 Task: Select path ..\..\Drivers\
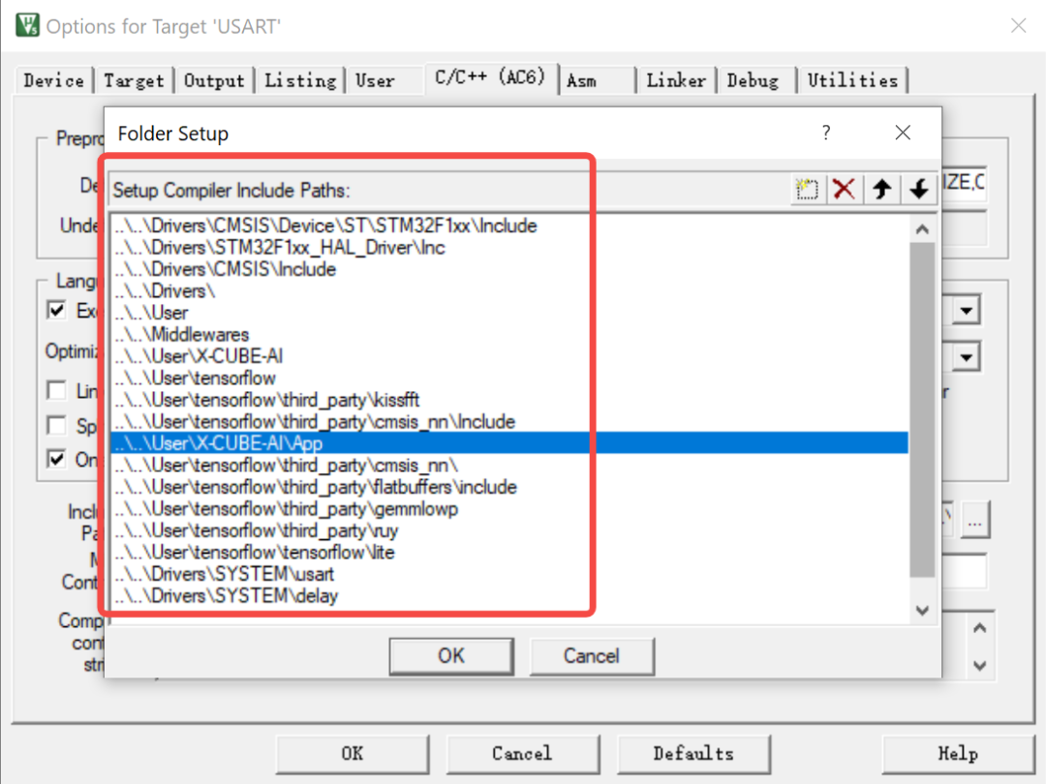pyautogui.click(x=509, y=290)
